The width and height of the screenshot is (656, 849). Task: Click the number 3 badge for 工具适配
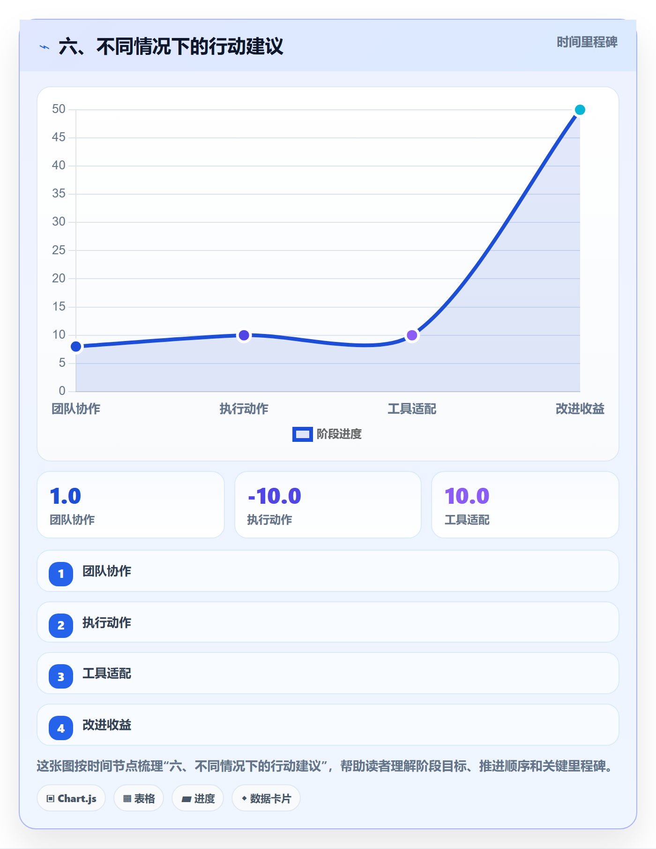[61, 676]
